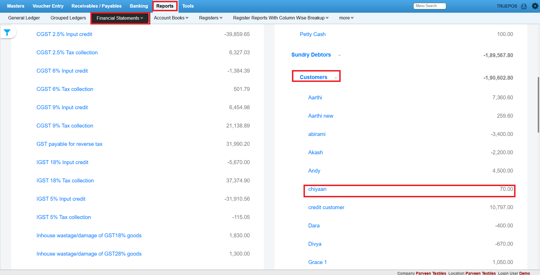Open the Petty Cash ledger
Screen dimensions: 540x275
tap(313, 34)
